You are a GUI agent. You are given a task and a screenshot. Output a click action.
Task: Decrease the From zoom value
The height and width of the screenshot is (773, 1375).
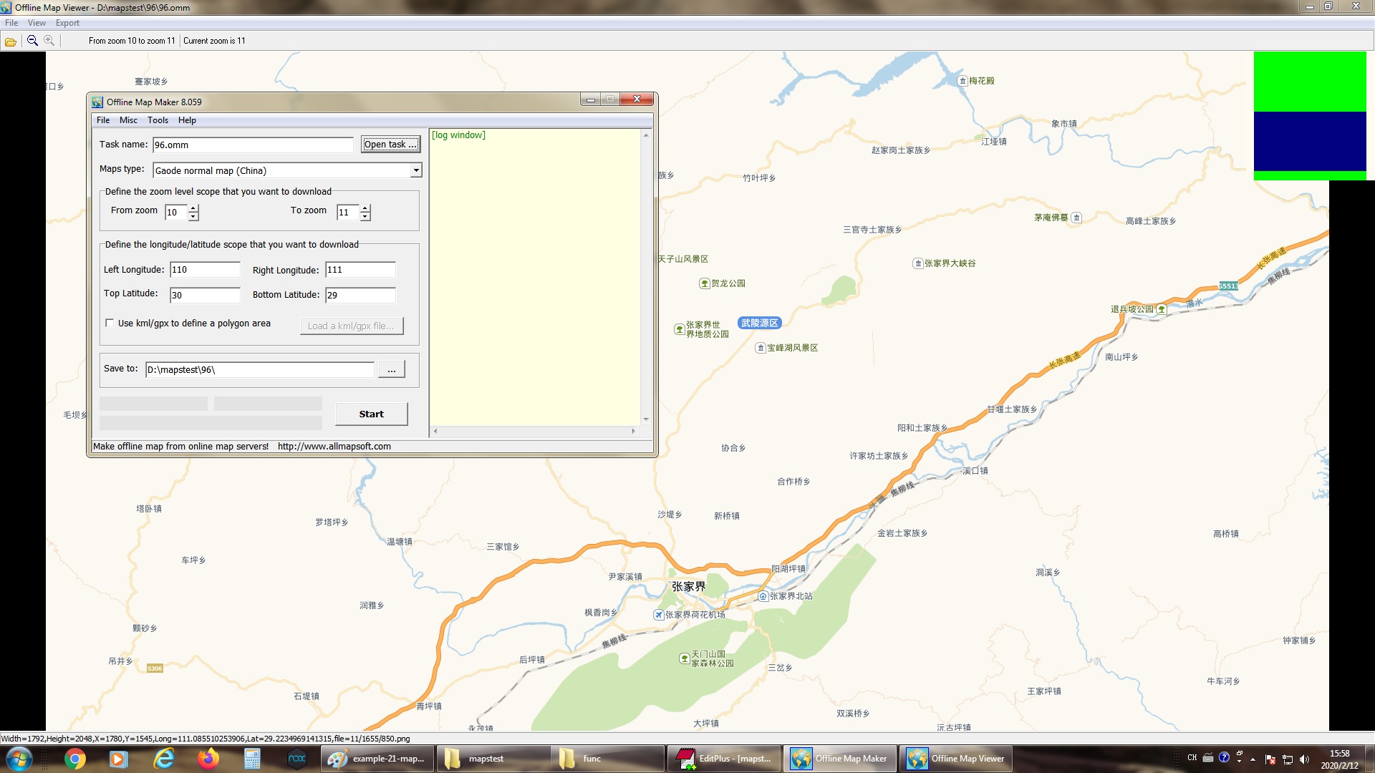(193, 216)
